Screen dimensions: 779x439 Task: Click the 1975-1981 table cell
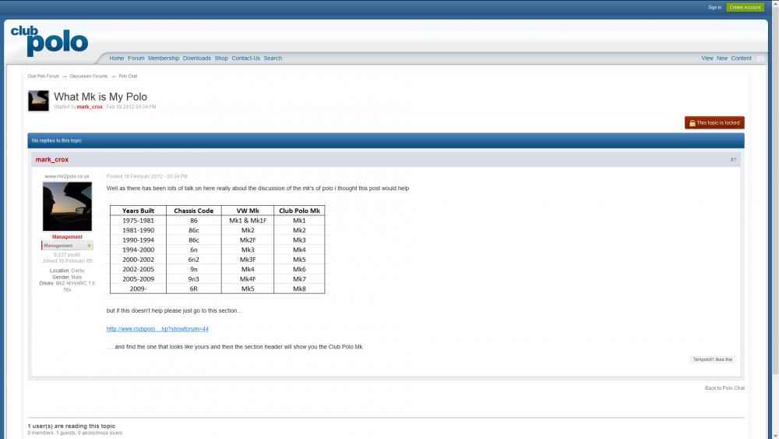(x=138, y=221)
